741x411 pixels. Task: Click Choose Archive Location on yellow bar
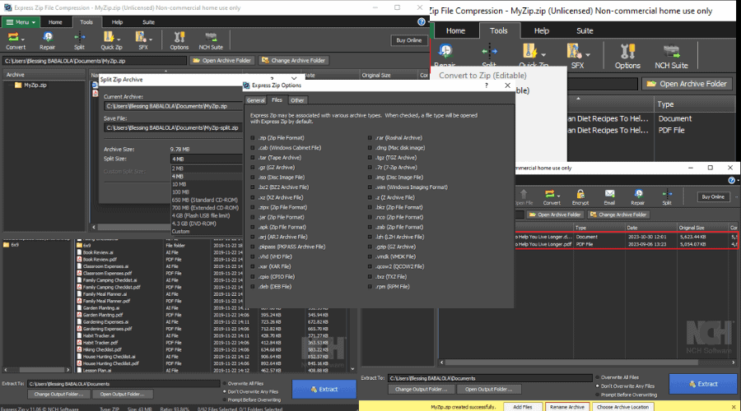[623, 407]
